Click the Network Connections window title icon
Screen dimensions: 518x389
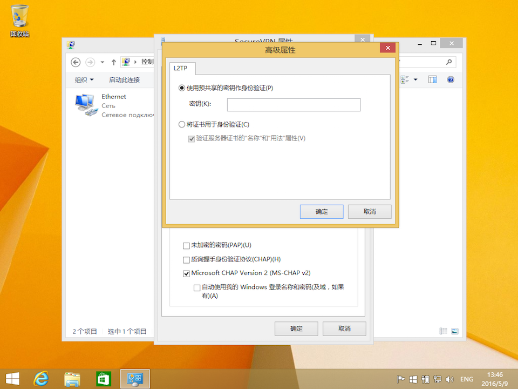71,45
